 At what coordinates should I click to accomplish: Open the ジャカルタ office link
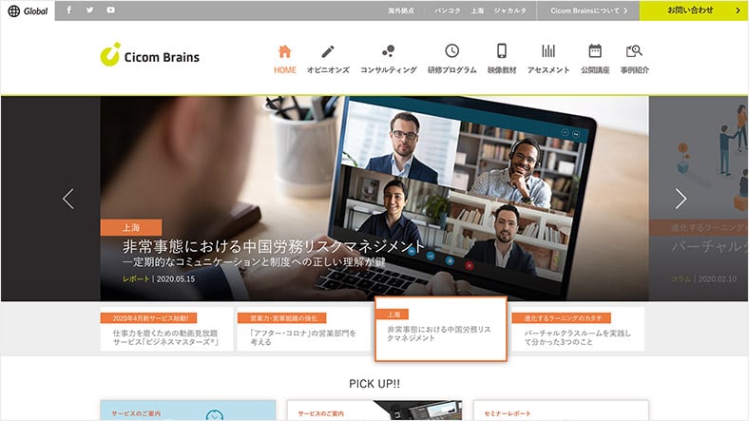pos(510,10)
